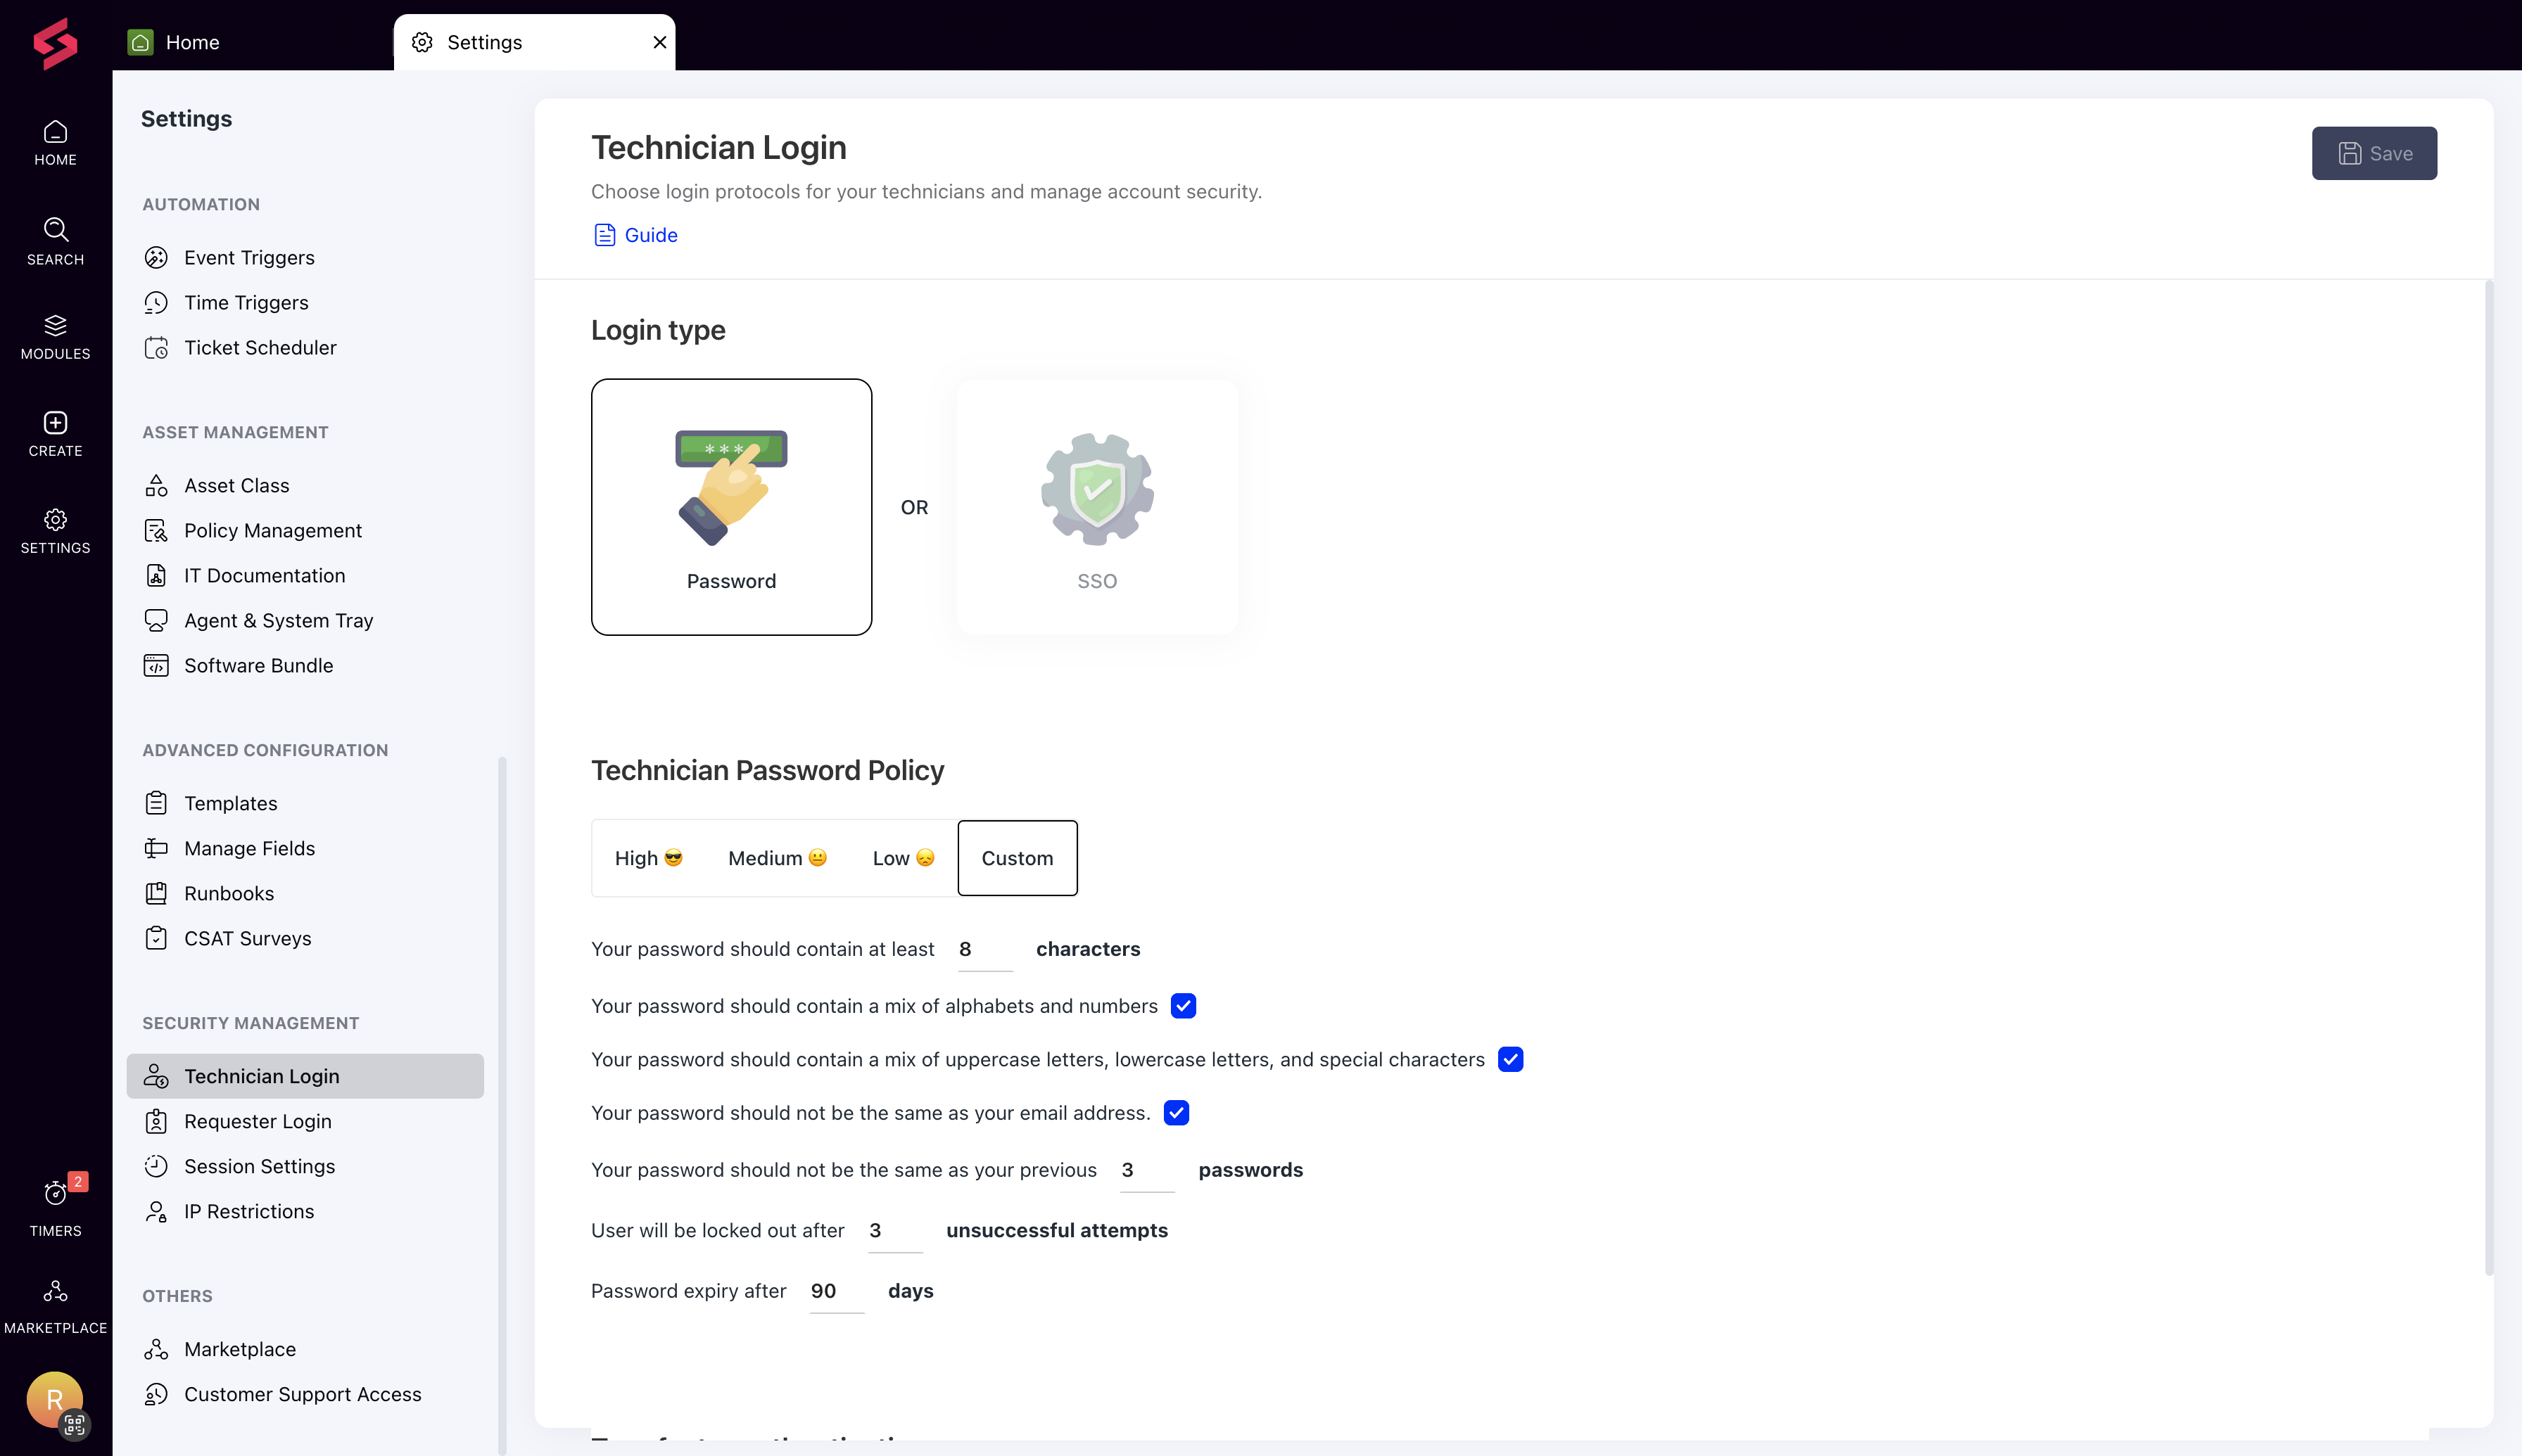Uncheck the password not same as email rule
The height and width of the screenshot is (1456, 2522).
coord(1177,1113)
